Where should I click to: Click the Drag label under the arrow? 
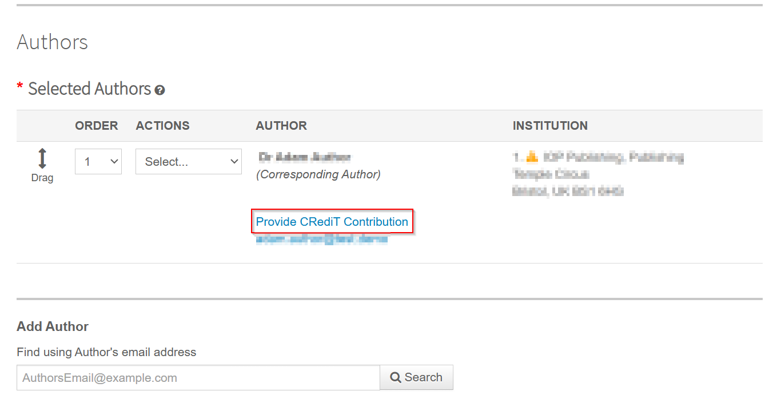[x=42, y=178]
